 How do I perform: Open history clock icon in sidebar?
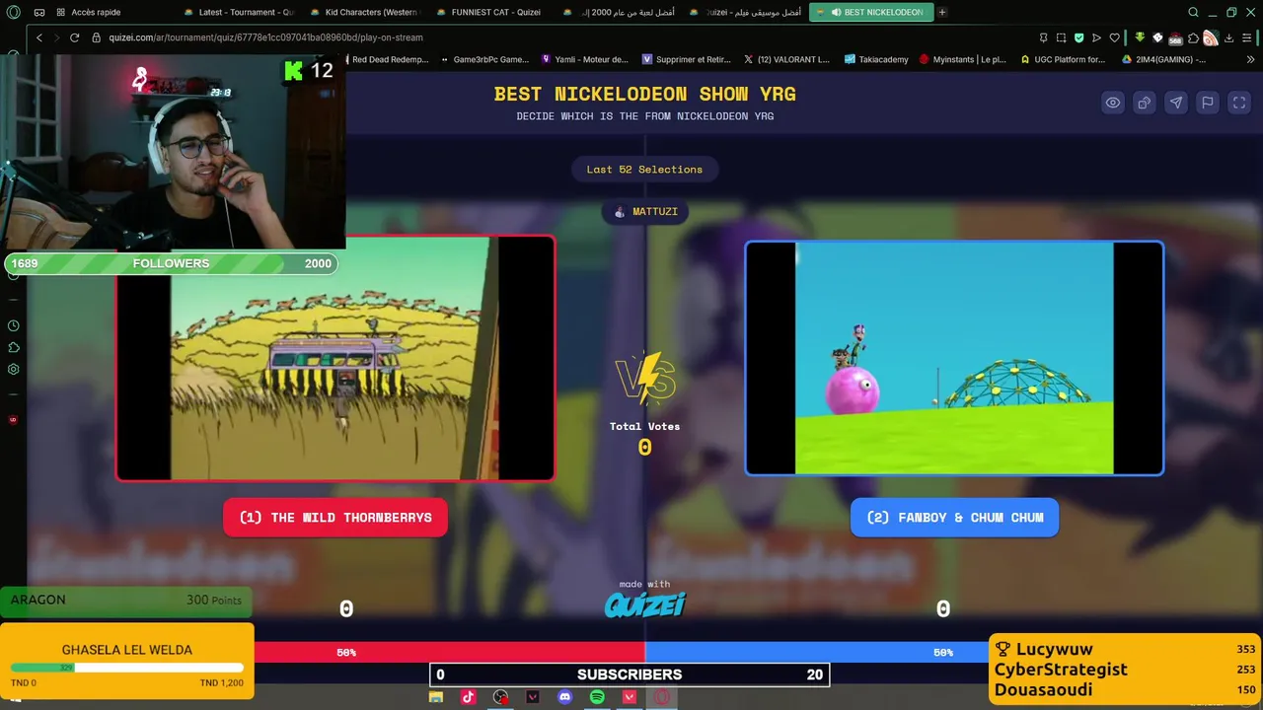[x=13, y=325]
